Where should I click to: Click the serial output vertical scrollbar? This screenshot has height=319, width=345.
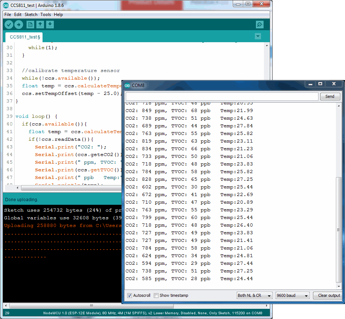pyautogui.click(x=339, y=230)
